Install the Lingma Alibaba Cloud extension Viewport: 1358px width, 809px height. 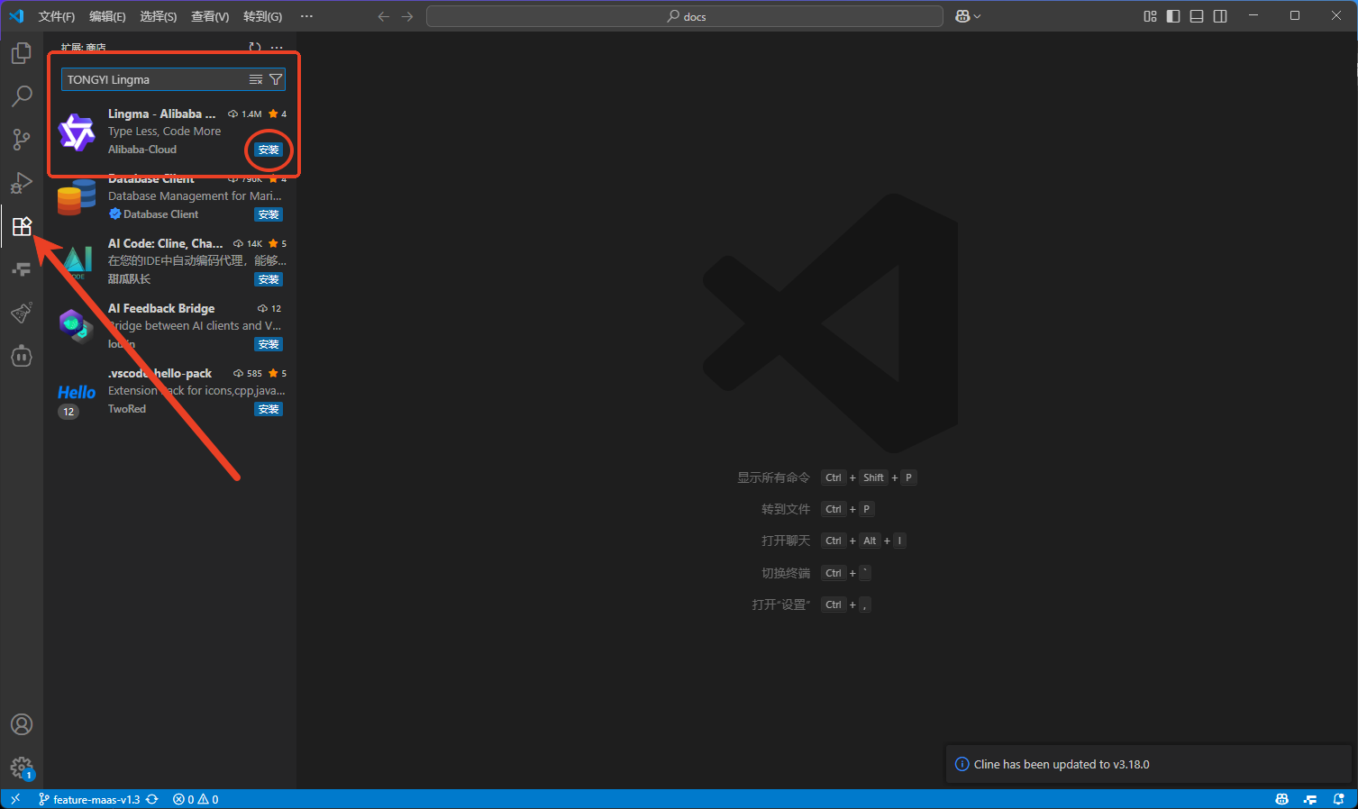tap(269, 150)
